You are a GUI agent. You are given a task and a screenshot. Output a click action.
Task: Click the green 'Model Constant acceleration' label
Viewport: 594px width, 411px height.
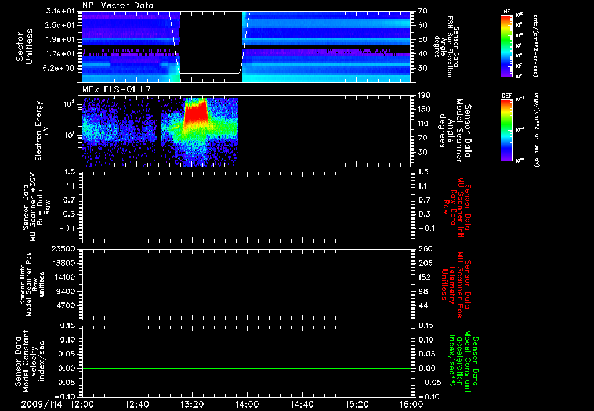[464, 362]
